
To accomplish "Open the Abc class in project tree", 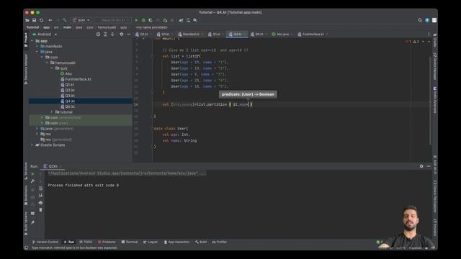I will pos(66,73).
